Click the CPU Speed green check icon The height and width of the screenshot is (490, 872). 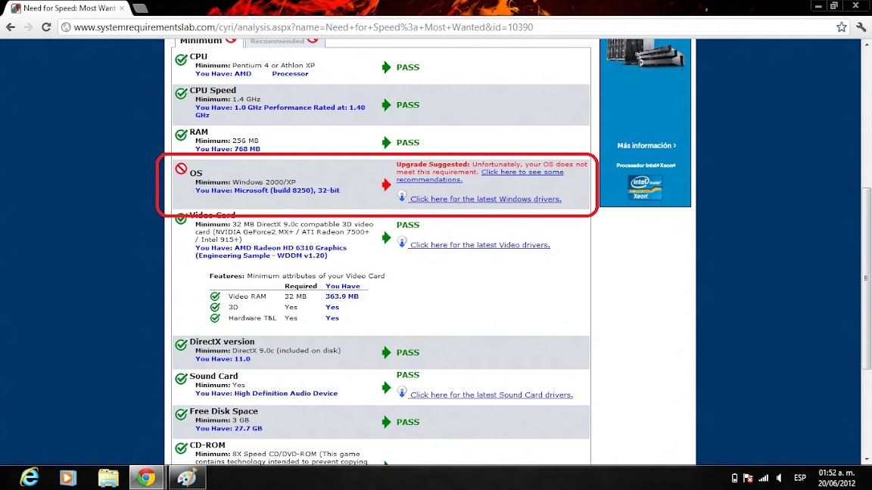(182, 93)
